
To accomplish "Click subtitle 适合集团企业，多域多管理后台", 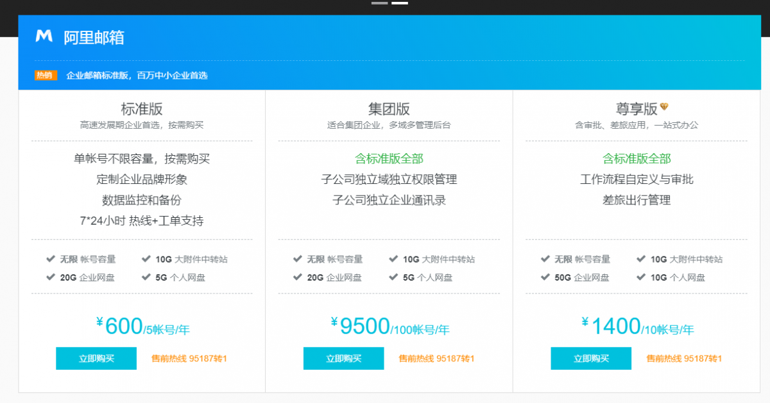I will 389,125.
